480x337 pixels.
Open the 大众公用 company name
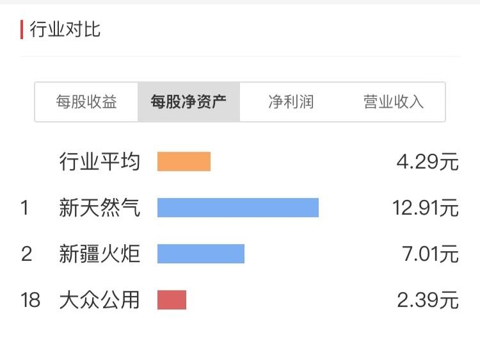click(x=99, y=300)
